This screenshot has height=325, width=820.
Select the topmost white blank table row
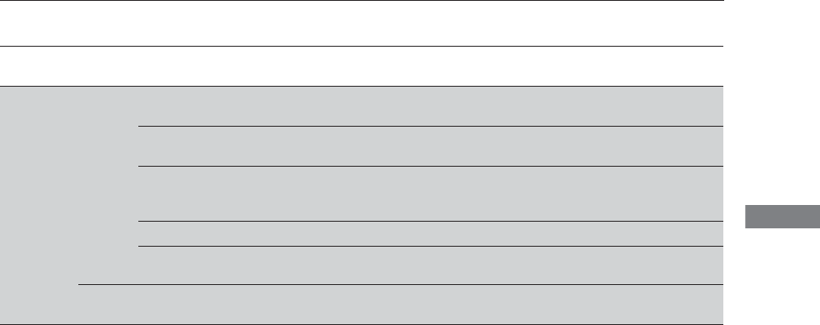coord(362,23)
